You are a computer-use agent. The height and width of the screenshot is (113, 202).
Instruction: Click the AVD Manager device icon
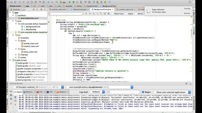(98, 2)
